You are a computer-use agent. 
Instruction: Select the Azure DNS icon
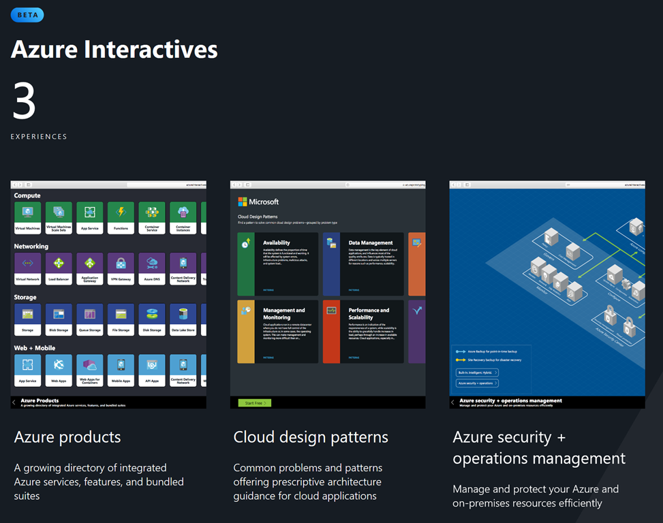pyautogui.click(x=152, y=268)
